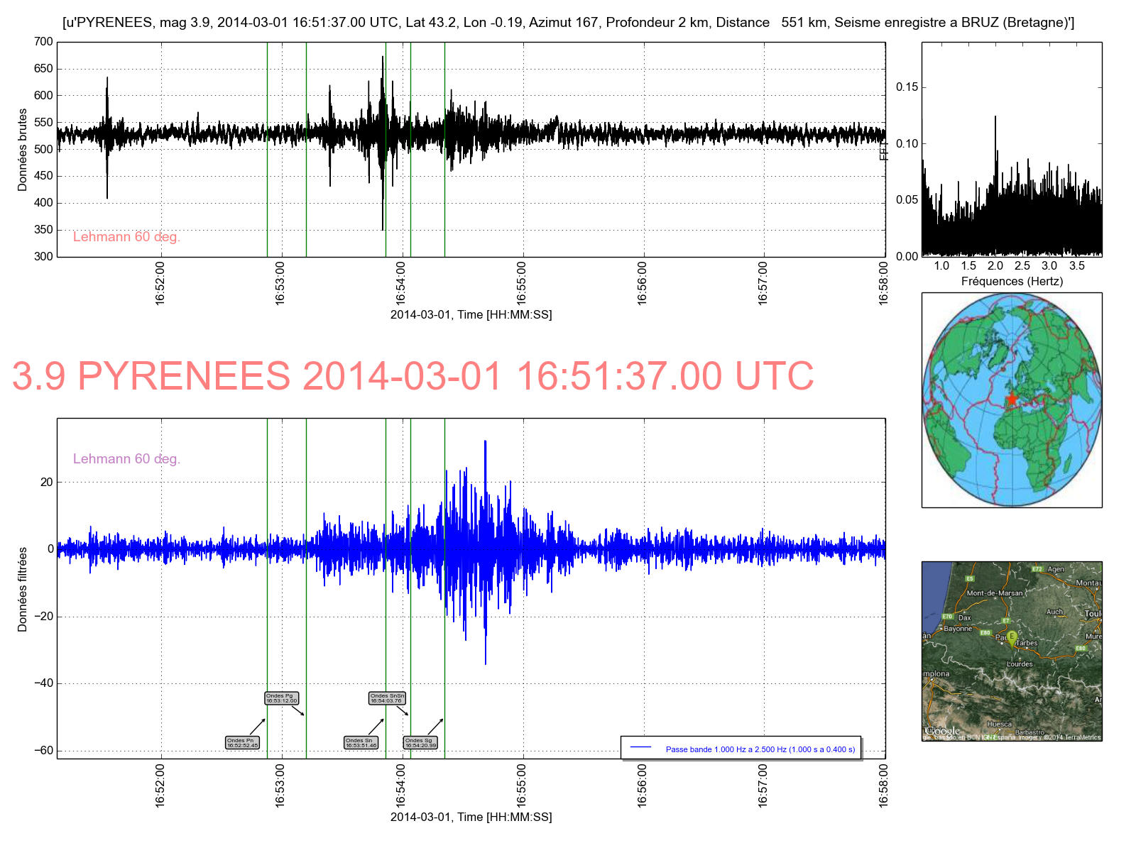Viewport: 1136px width, 843px height.
Task: Click the Passe bande legend text
Action: 760,749
